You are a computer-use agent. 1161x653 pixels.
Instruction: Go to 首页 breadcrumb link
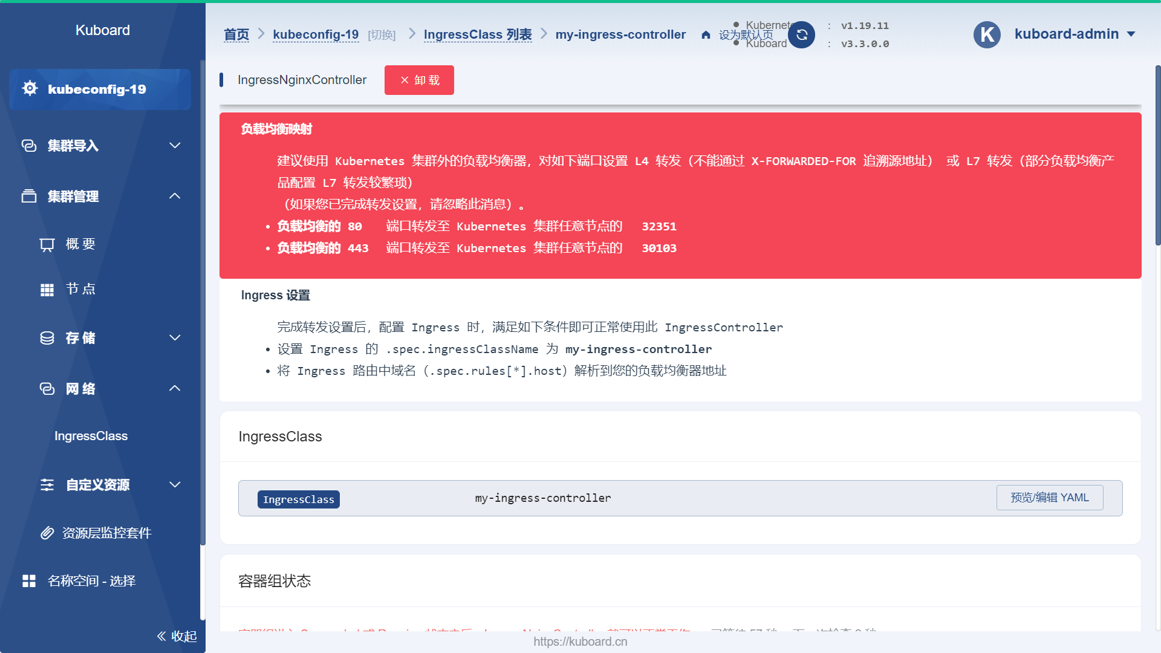(x=236, y=34)
